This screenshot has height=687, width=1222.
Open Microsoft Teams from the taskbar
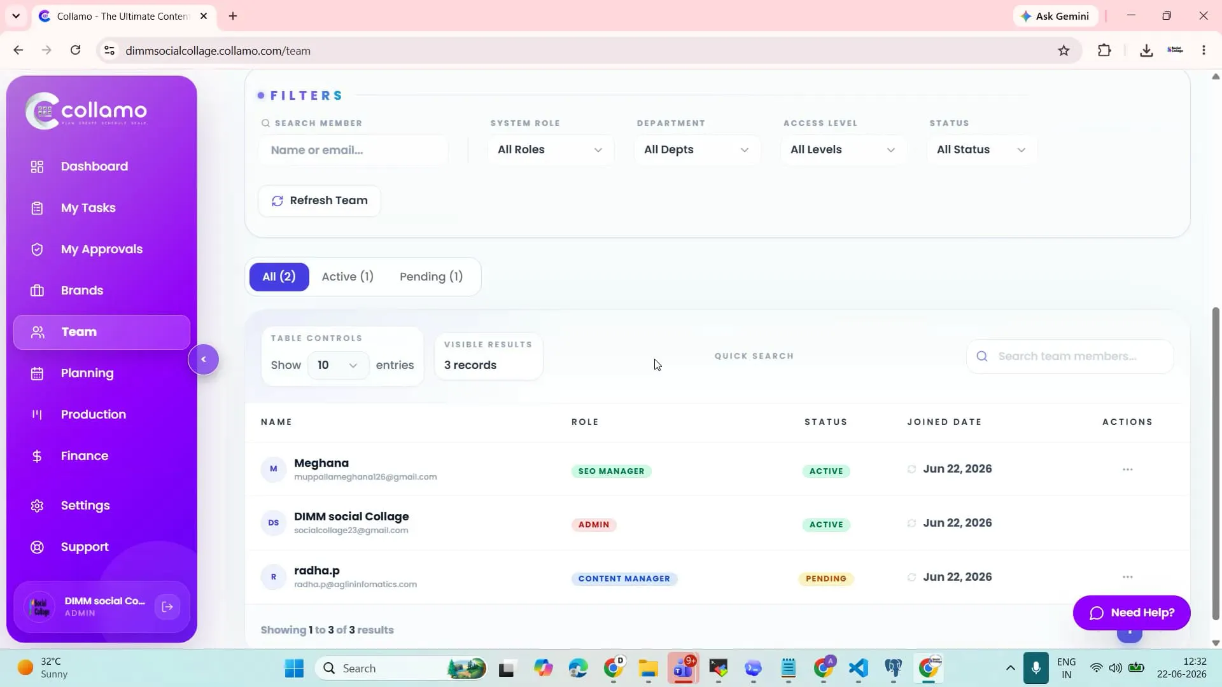tap(683, 669)
